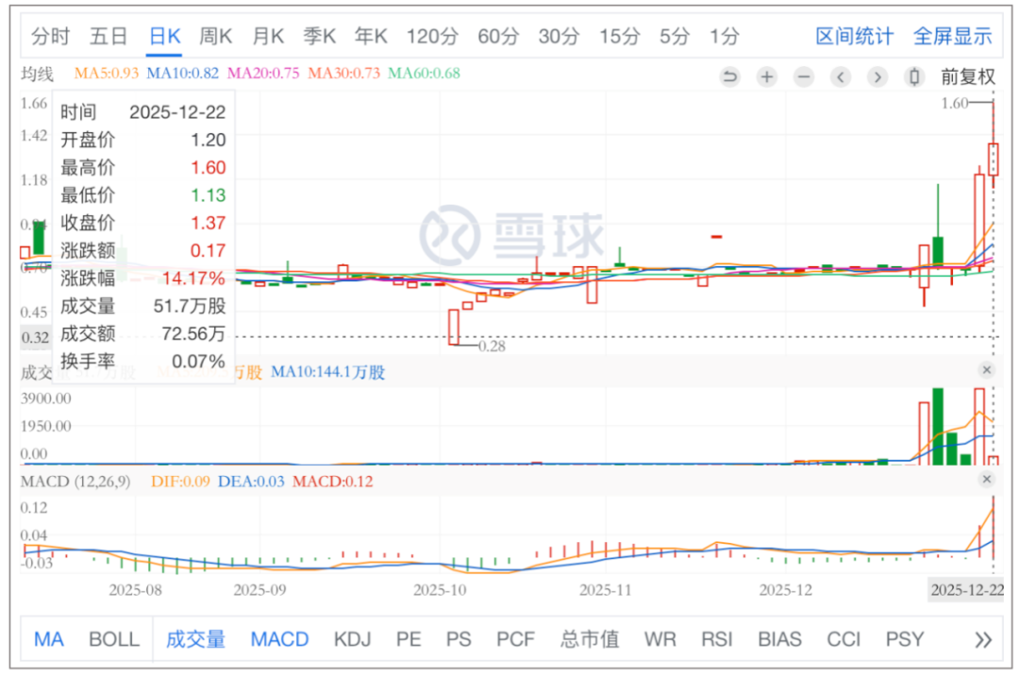Toggle the BOLL indicator overlay
The height and width of the screenshot is (676, 1019).
tap(114, 639)
